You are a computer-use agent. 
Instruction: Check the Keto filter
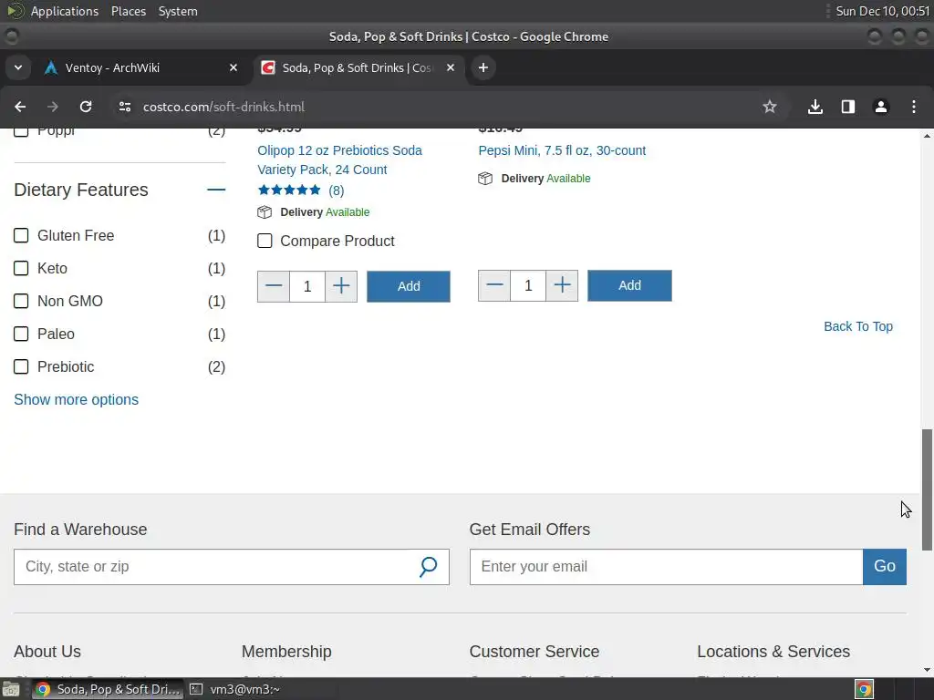[x=21, y=269]
